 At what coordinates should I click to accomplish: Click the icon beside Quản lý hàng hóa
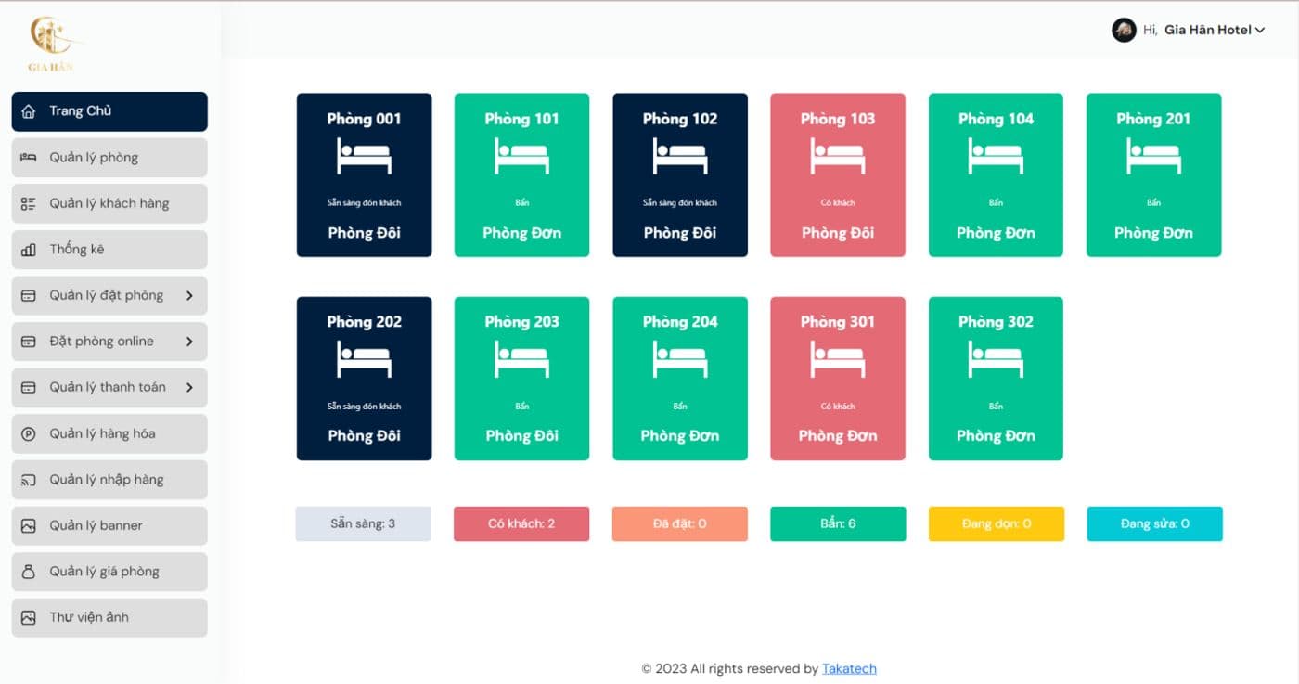click(x=29, y=434)
